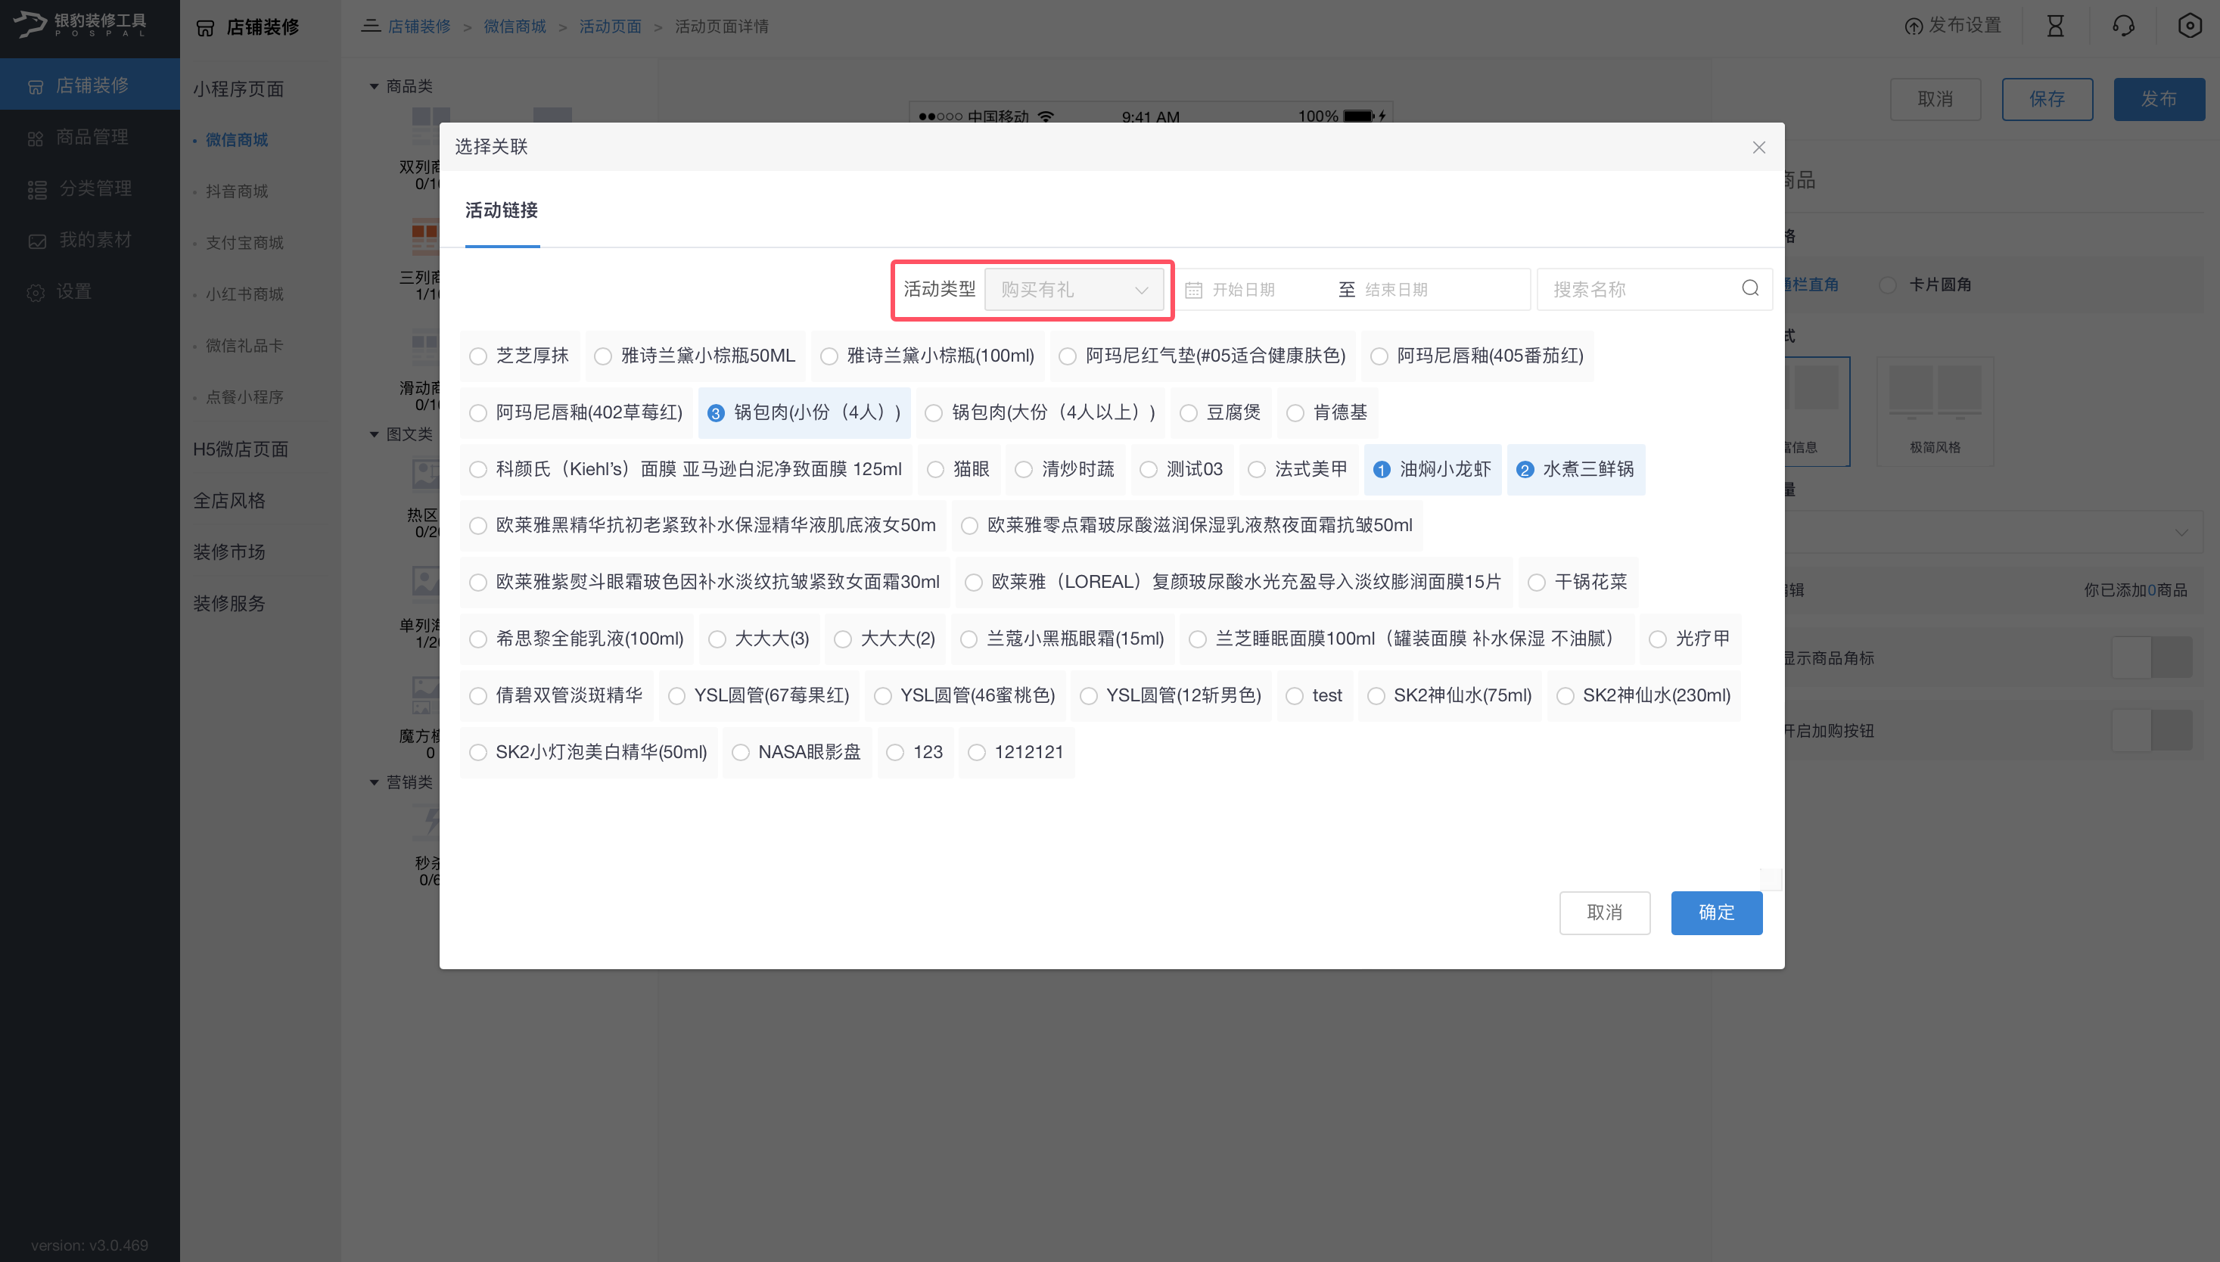The width and height of the screenshot is (2220, 1262).
Task: Go to H5微店页面 section
Action: [x=240, y=449]
